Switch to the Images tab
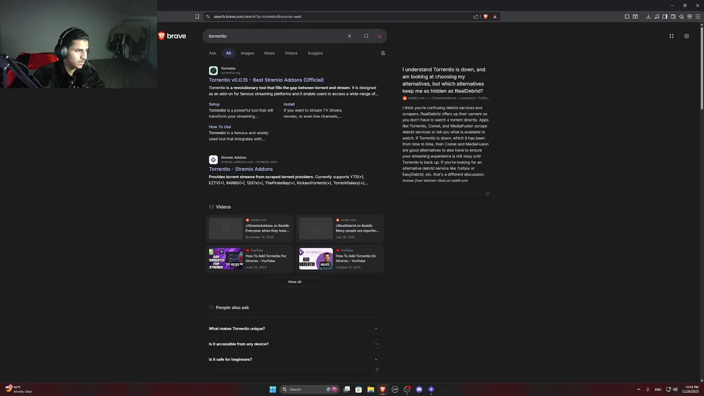704x396 pixels. 248,53
